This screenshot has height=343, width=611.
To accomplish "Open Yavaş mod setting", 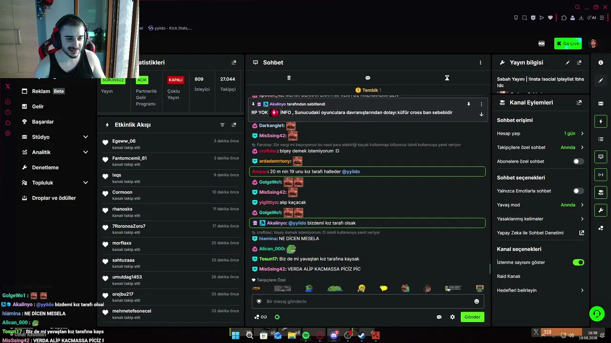I will tap(540, 205).
